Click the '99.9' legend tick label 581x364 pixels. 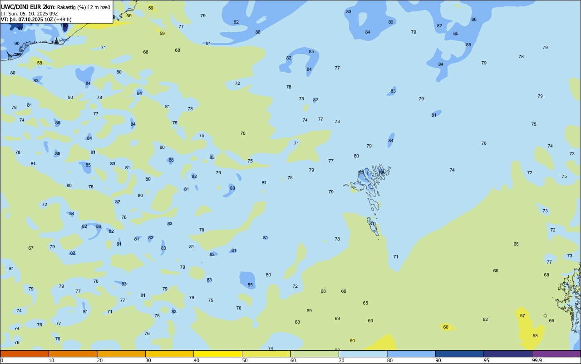coord(537,360)
